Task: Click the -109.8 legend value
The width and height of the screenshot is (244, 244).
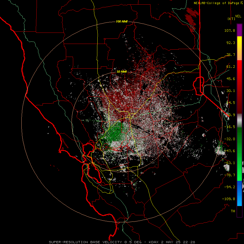Action: (x=229, y=199)
